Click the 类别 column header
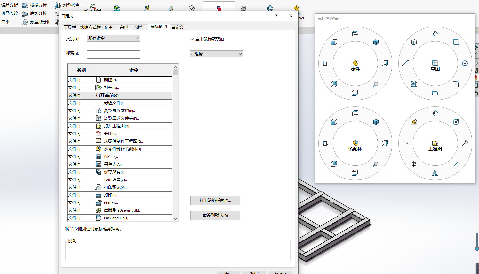 point(81,70)
